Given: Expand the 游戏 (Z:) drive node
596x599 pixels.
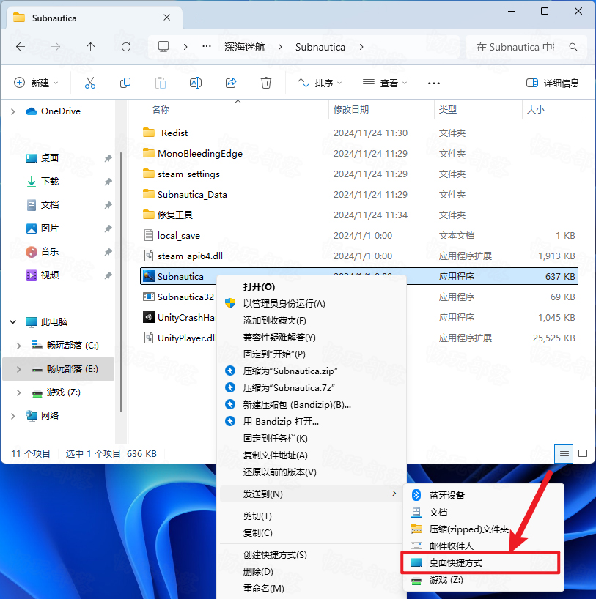Looking at the screenshot, I should [19, 392].
